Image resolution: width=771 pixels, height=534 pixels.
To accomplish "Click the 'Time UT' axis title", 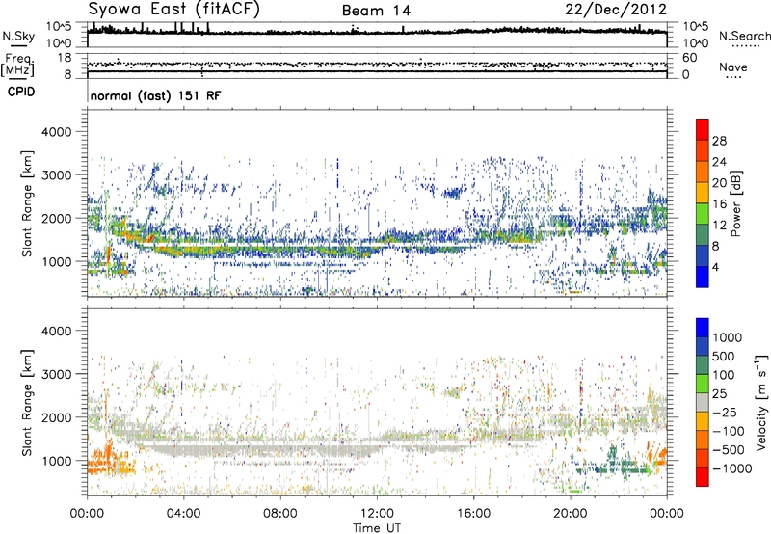I will point(377,527).
